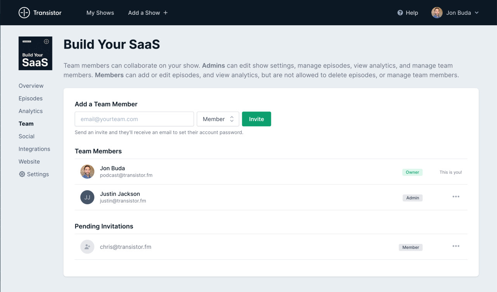Click the Transistor logo icon
Image resolution: width=497 pixels, height=292 pixels.
pos(24,12)
